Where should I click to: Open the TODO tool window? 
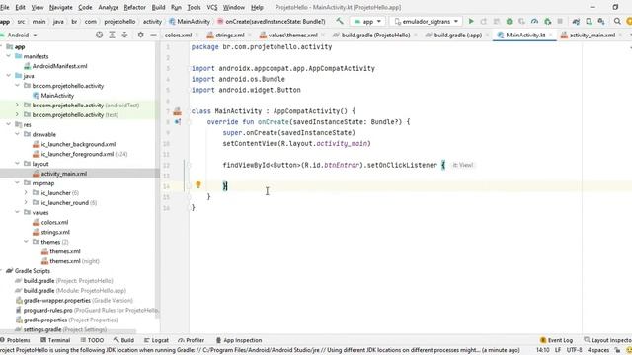92,340
